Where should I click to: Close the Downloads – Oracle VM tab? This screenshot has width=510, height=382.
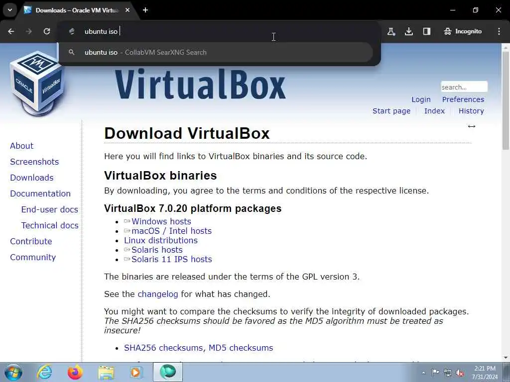pos(127,10)
